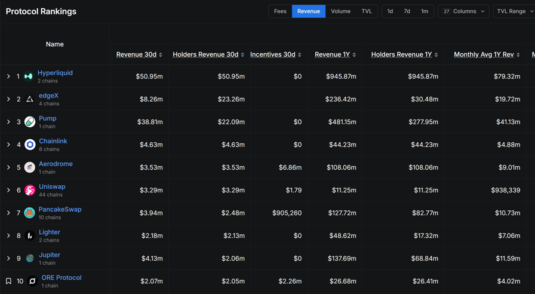The image size is (535, 294).
Task: Open the TVL Range dropdown
Action: coord(515,11)
